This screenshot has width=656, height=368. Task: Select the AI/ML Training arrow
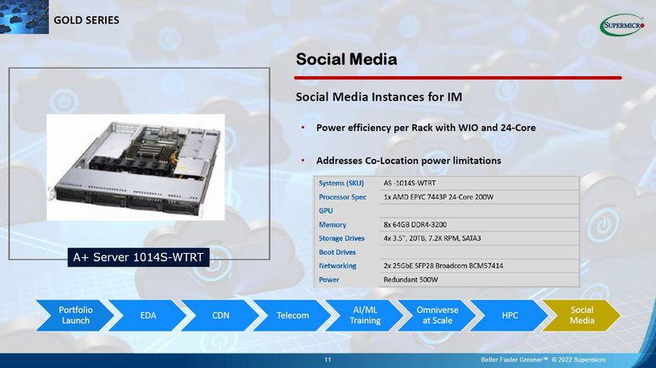pos(365,316)
